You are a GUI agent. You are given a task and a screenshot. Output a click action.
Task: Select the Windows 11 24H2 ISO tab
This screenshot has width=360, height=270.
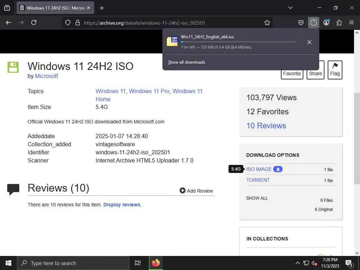pos(55,8)
